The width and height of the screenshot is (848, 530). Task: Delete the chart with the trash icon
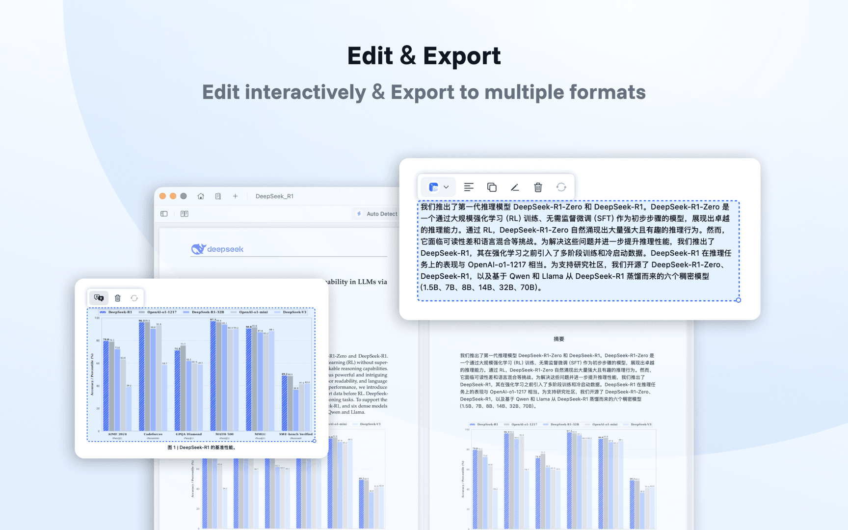118,298
